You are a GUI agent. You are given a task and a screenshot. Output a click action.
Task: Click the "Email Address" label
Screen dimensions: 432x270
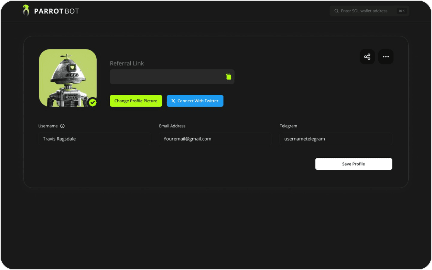172,126
